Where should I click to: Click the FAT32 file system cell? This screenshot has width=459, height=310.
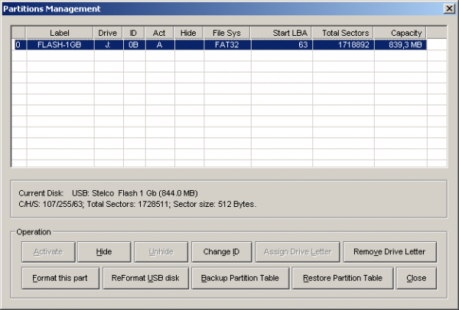(x=227, y=45)
